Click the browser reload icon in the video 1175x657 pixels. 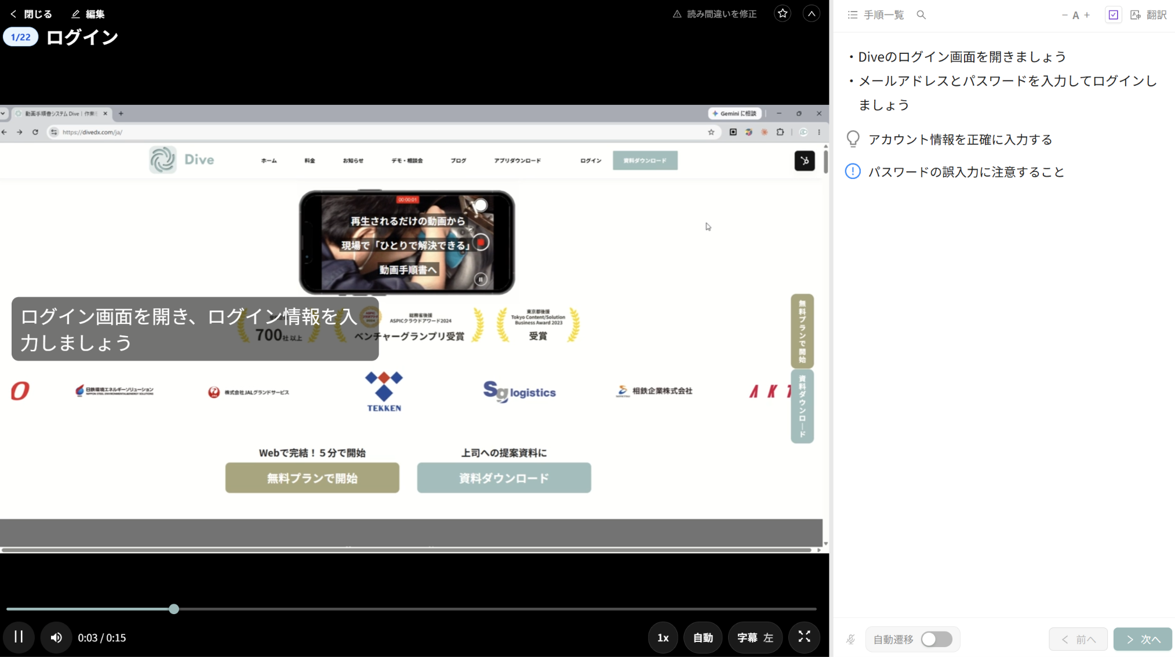pyautogui.click(x=35, y=132)
